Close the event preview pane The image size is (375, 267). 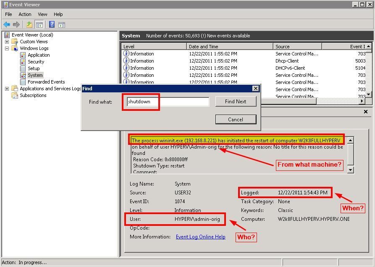(365, 112)
